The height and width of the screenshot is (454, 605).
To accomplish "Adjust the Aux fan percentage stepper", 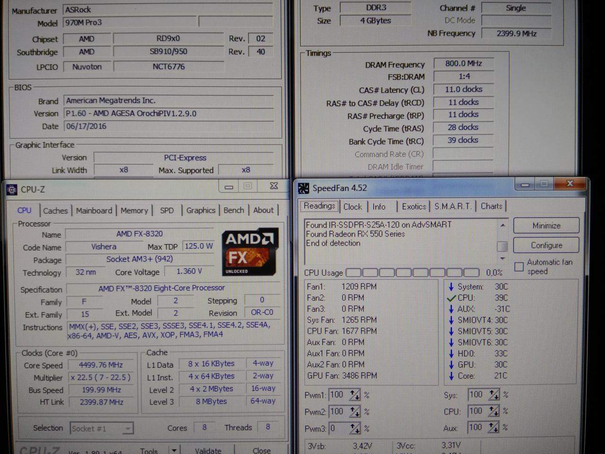I will pyautogui.click(x=493, y=428).
